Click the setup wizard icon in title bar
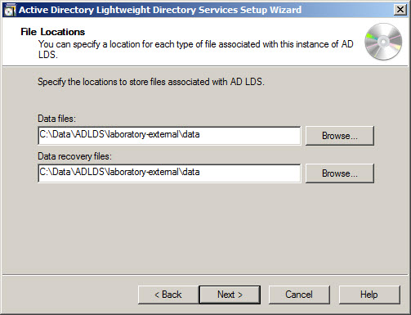The height and width of the screenshot is (315, 411). click(x=10, y=11)
